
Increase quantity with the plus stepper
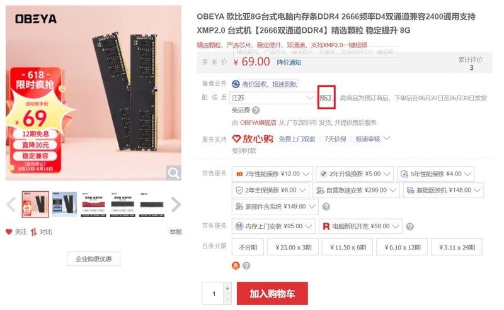coord(227,288)
